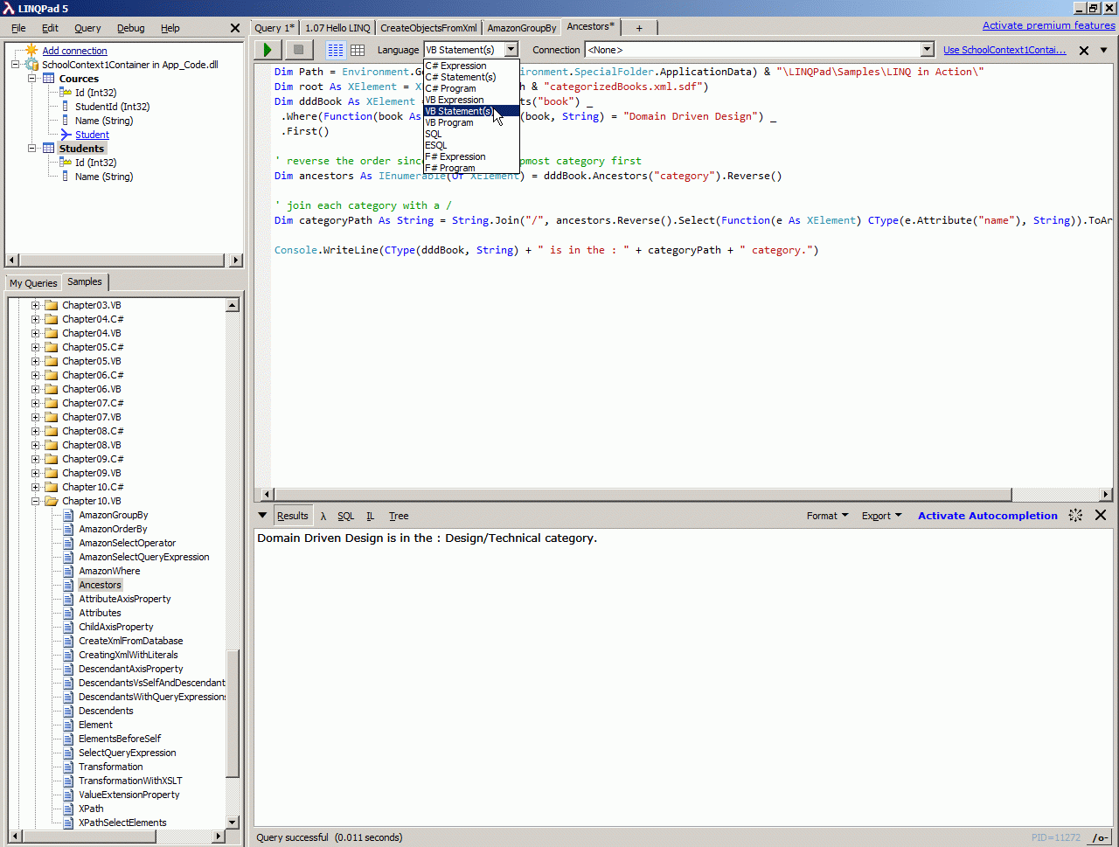Collapse the Students tree node
Screen dimensions: 1119x847
click(32, 149)
